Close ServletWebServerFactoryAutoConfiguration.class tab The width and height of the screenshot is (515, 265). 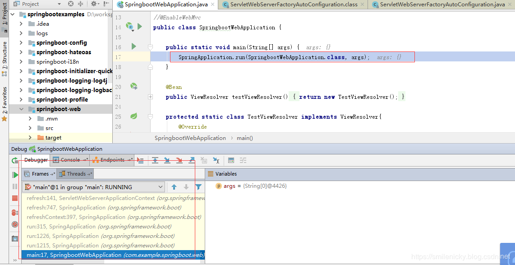tap(362, 5)
